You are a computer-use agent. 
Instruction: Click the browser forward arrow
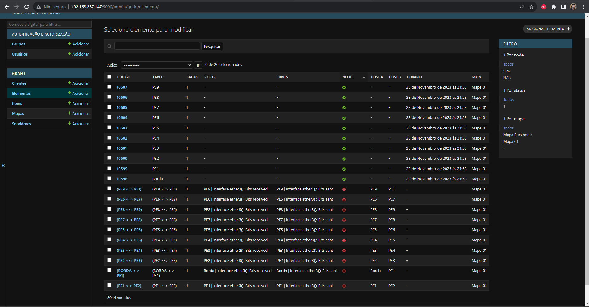click(17, 7)
